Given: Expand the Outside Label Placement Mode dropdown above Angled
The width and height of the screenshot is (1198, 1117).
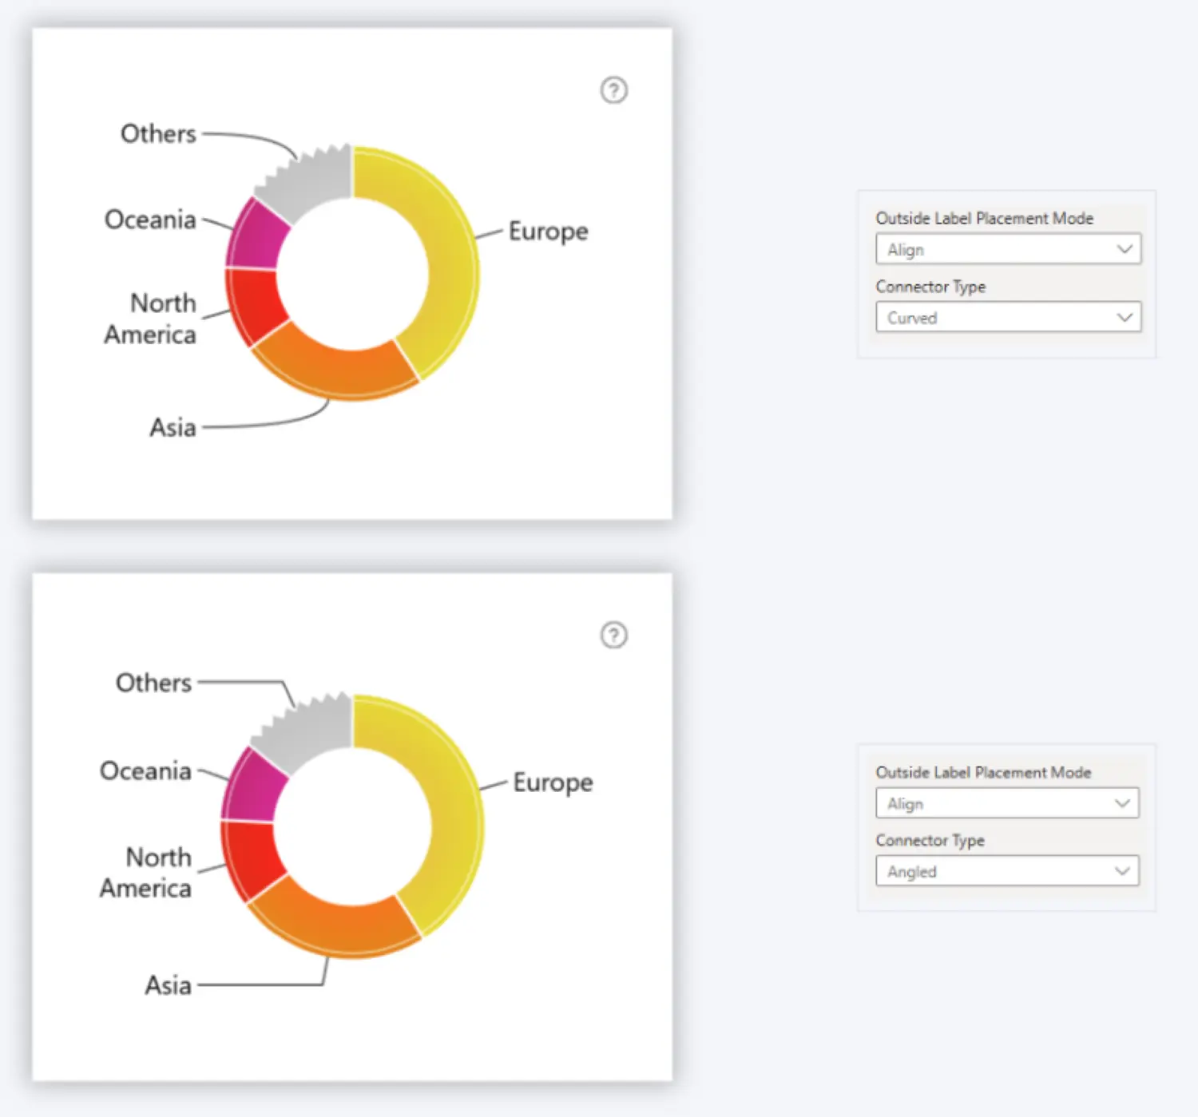Looking at the screenshot, I should pyautogui.click(x=1006, y=803).
